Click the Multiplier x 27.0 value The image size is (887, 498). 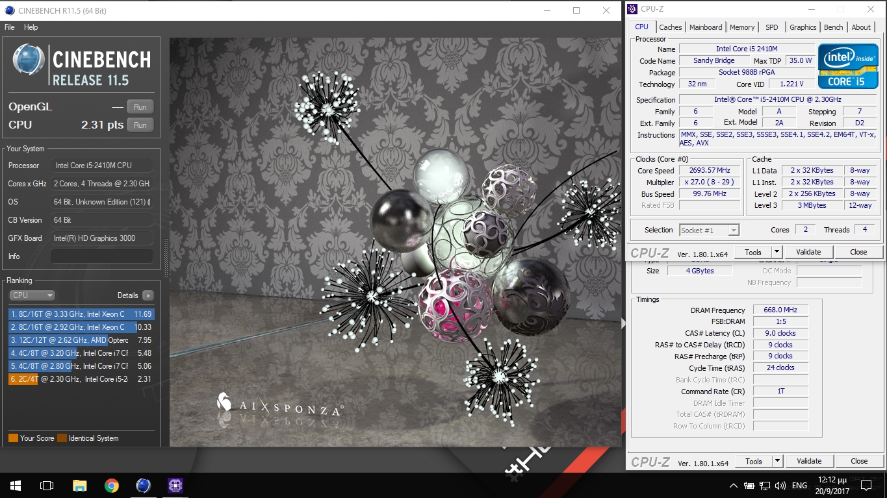pos(710,182)
